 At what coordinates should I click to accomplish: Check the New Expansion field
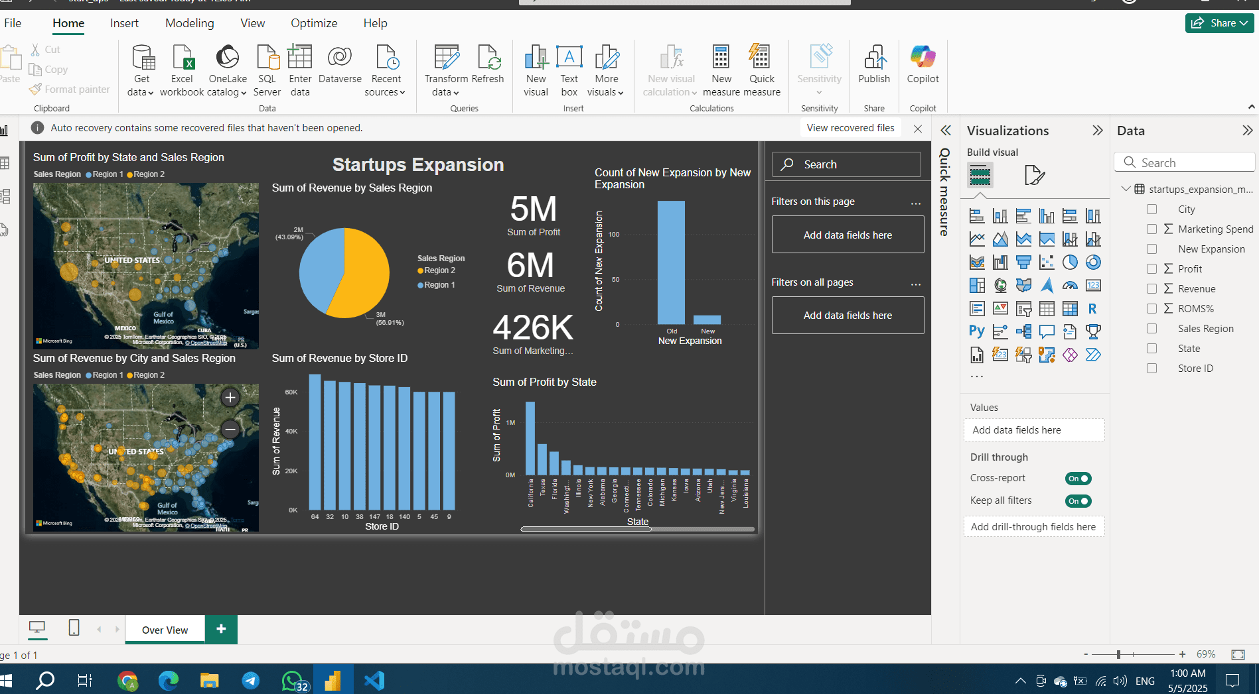pos(1151,249)
